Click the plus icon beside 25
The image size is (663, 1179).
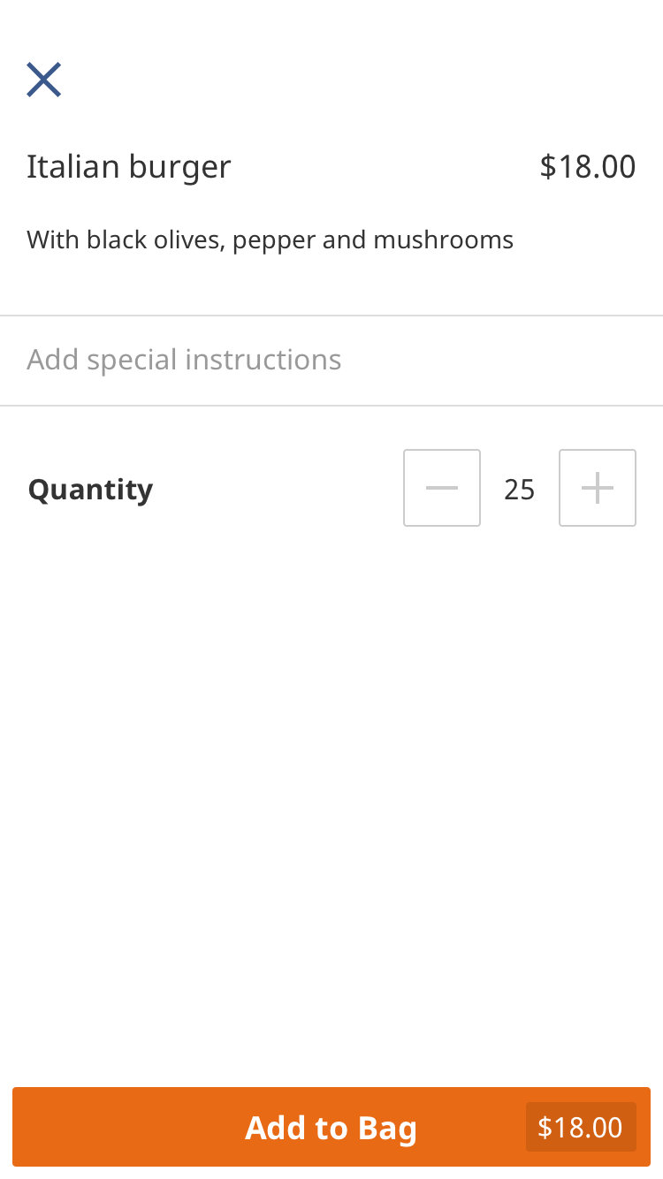598,488
